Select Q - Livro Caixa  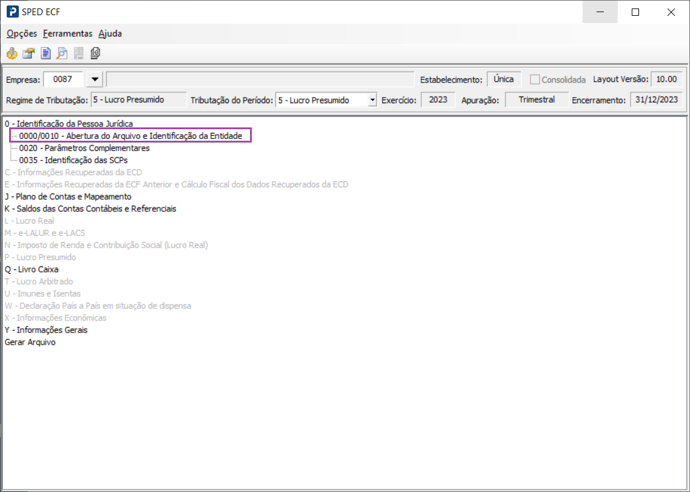click(x=32, y=269)
